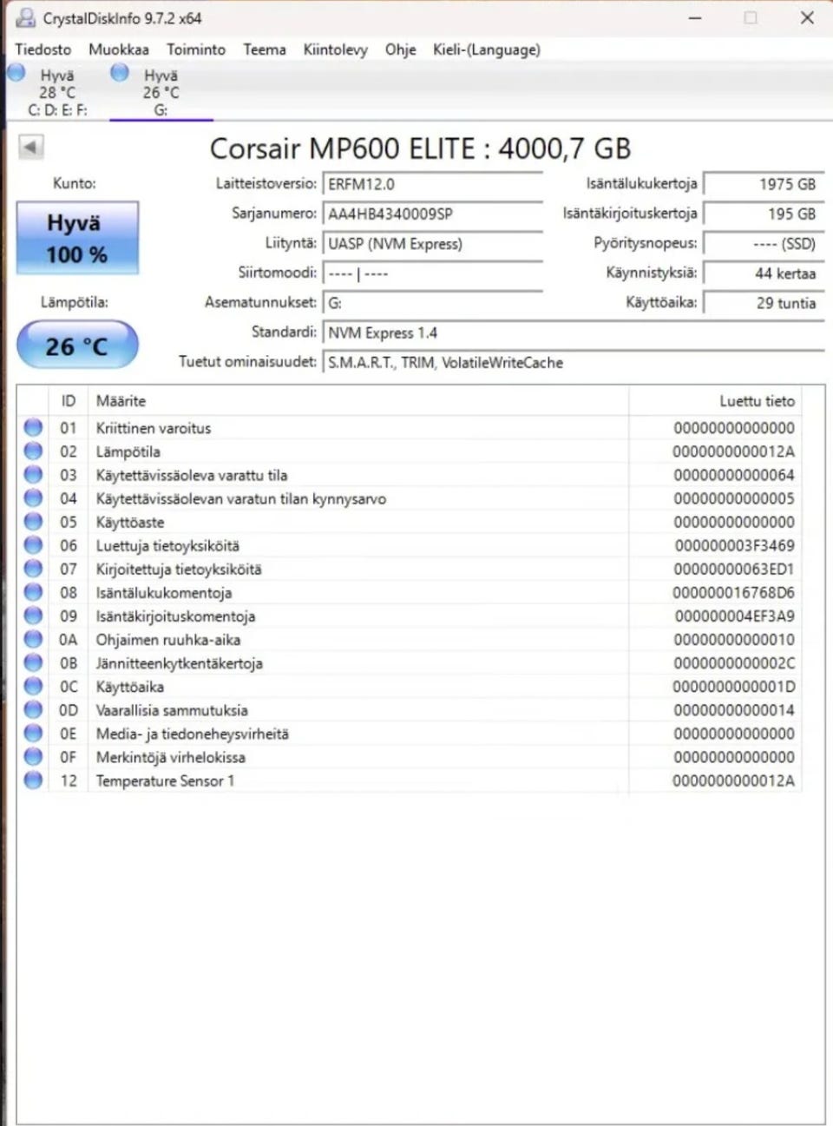The image size is (833, 1126).
Task: Click the Laitteistoversio field ERFM12.0
Action: pos(433,184)
